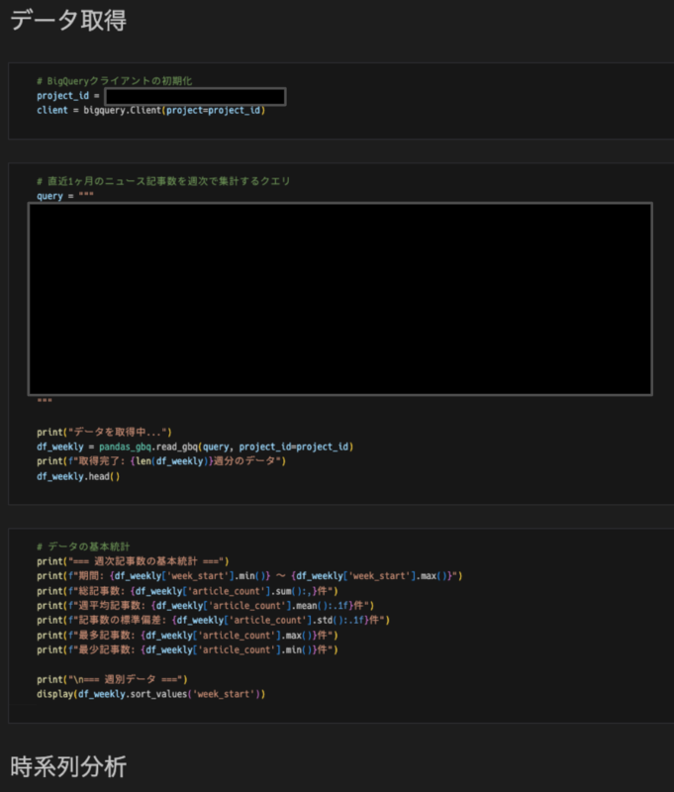Screen dimensions: 674x792
Task: Click print("データを取得中...") line
Action: (104, 432)
